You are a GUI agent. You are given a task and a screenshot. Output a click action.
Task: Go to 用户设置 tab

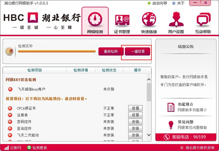coord(176,23)
